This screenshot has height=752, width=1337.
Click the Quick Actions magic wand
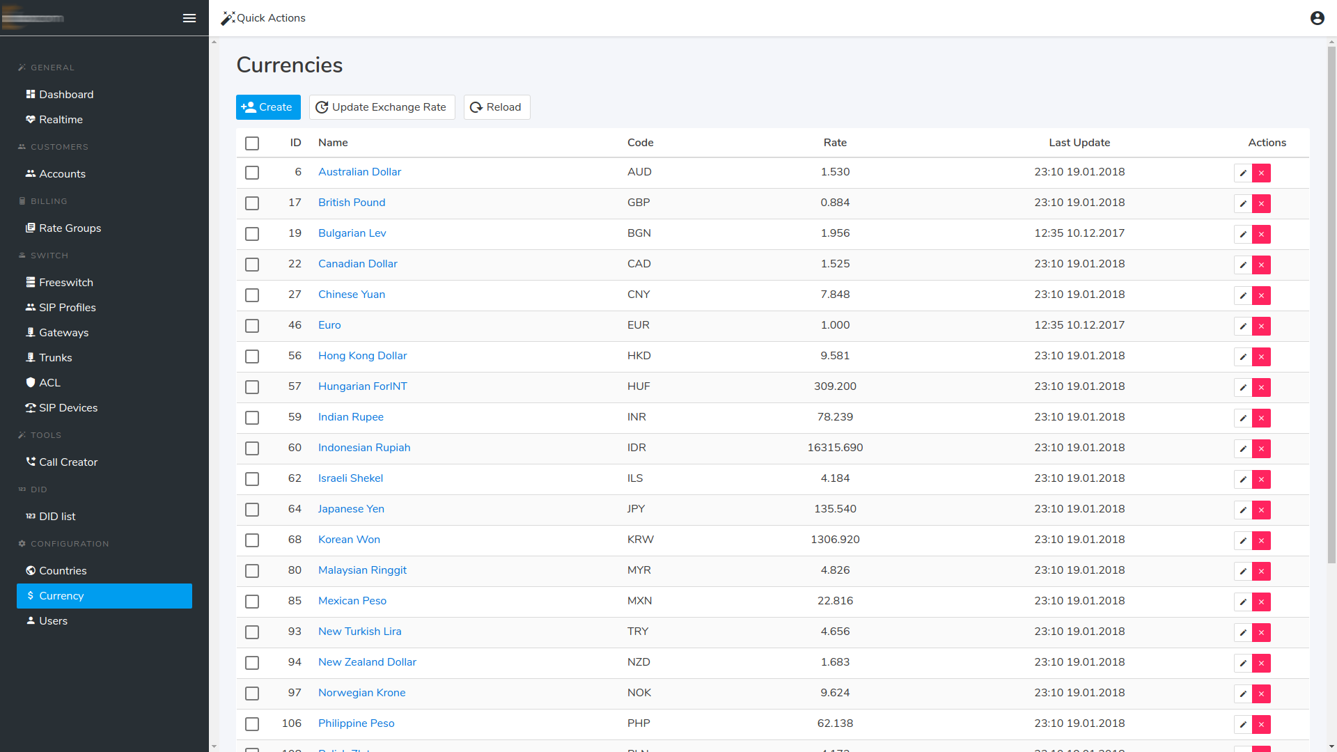pos(228,18)
